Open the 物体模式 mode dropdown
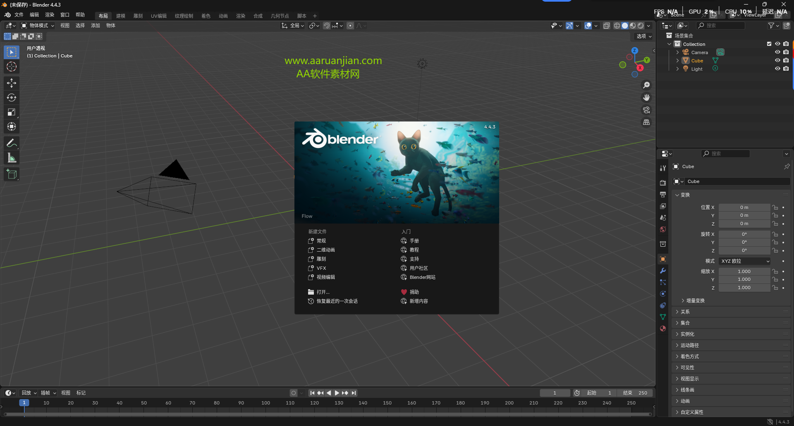The image size is (794, 426). (x=37, y=25)
